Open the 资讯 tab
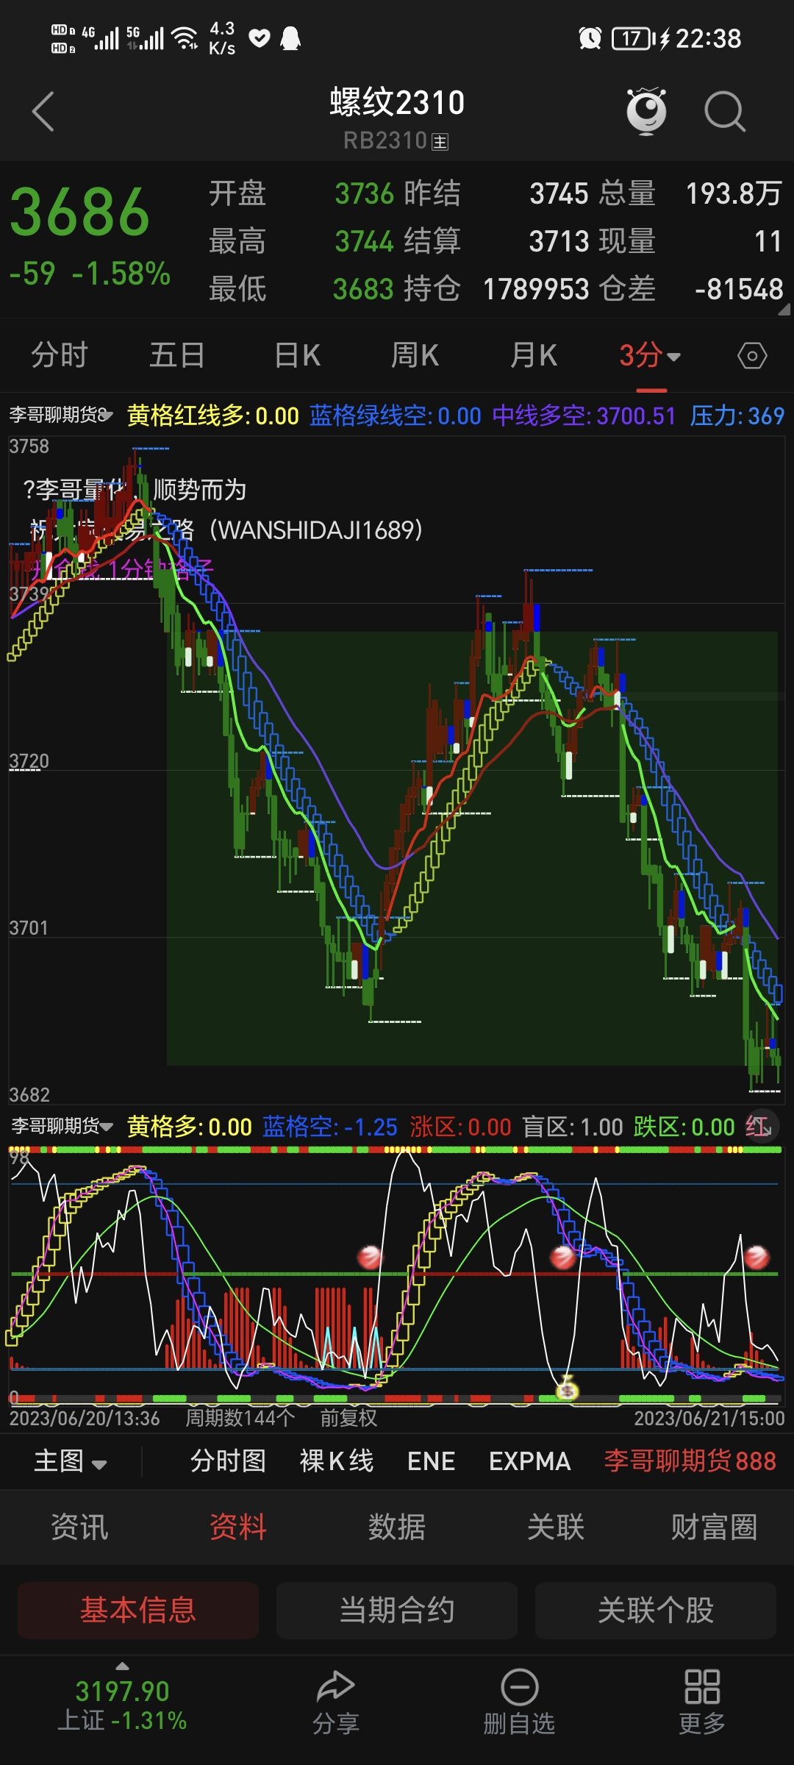 coord(79,1527)
